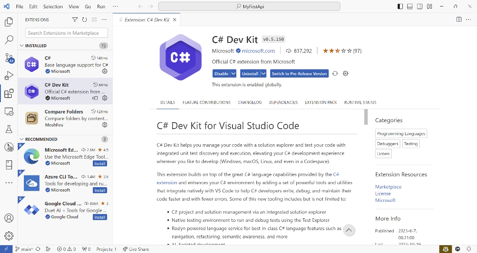The image size is (477, 253).
Task: Open the View menu
Action: [x=74, y=6]
